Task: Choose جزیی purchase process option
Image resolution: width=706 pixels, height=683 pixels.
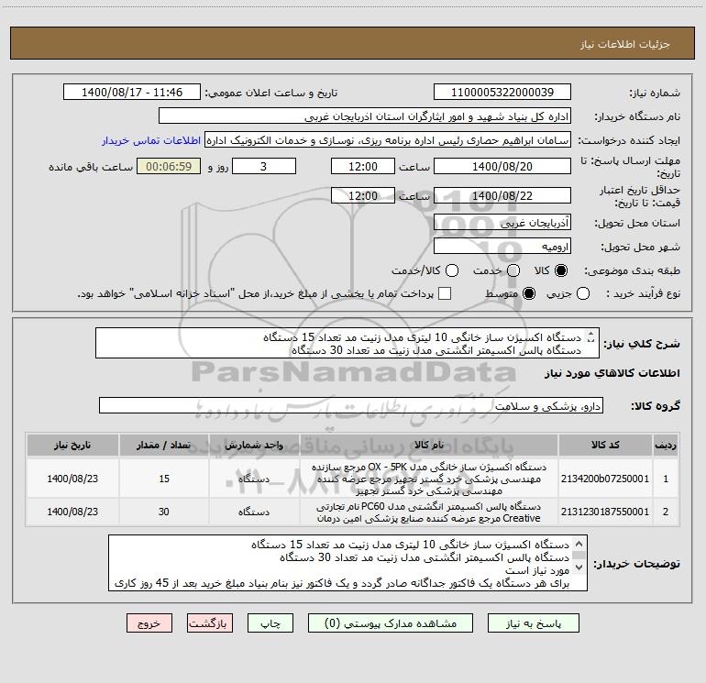Action: pyautogui.click(x=583, y=293)
